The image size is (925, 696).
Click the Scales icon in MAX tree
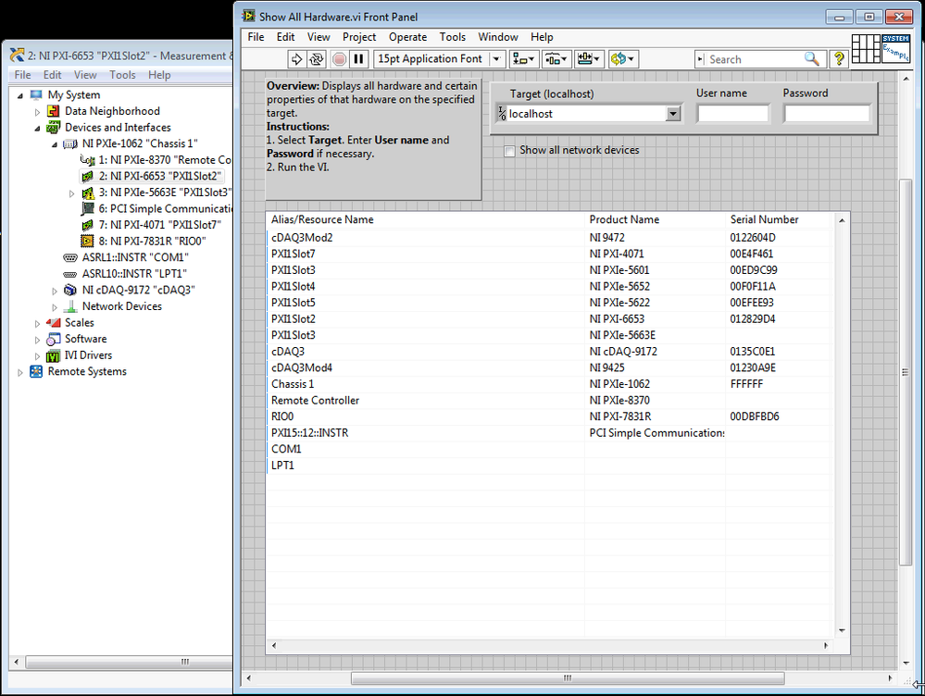pos(53,323)
